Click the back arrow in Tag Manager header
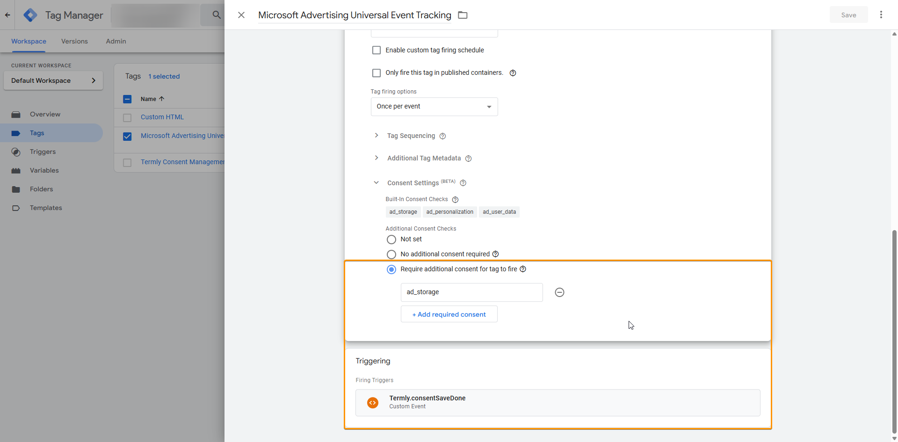 pos(7,15)
